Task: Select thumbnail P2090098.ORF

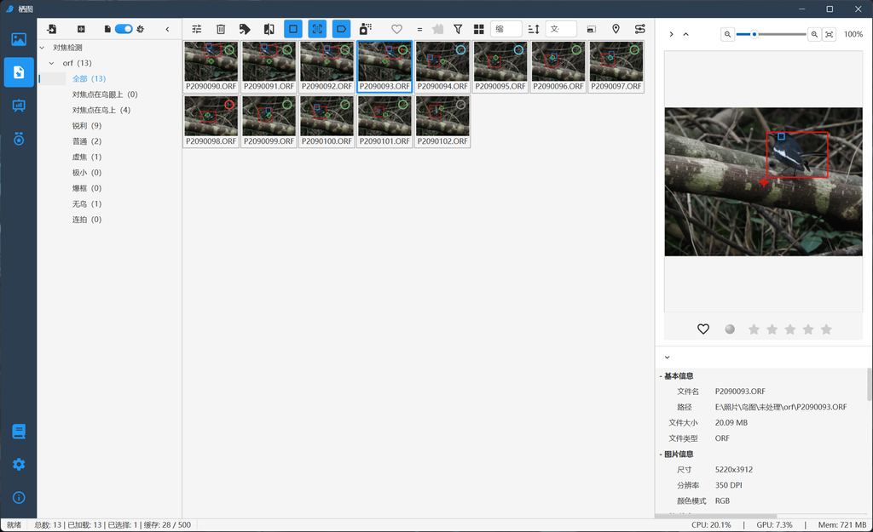Action: (x=211, y=121)
